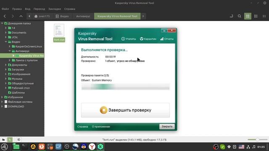
Task: Click the right path bar scroll arrow
Action: (143, 16)
